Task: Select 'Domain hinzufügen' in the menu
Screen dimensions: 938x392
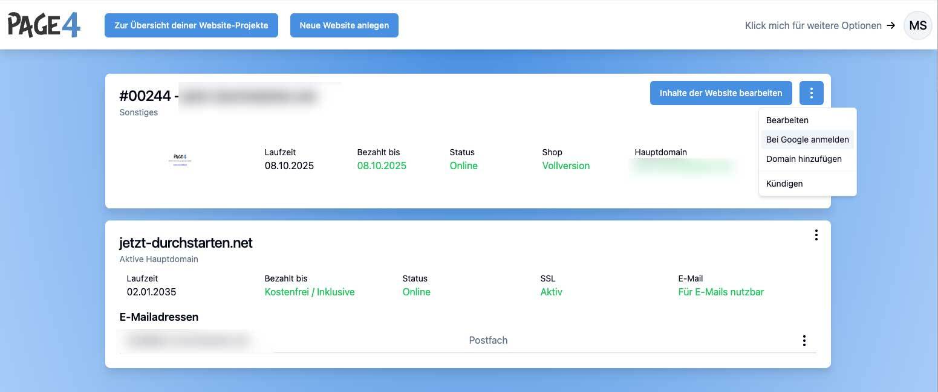Action: (x=804, y=159)
